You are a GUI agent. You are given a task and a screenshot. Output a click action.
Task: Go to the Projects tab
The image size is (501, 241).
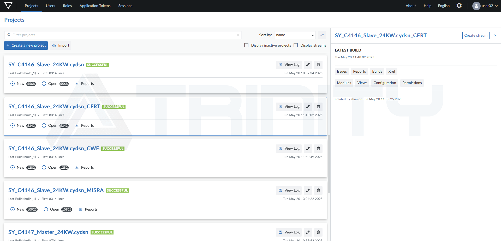click(x=31, y=6)
